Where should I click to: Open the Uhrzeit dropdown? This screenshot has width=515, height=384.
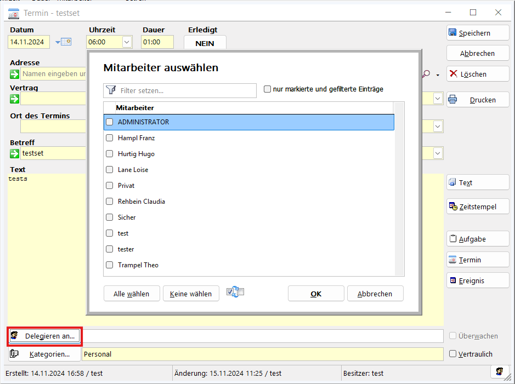coord(127,42)
